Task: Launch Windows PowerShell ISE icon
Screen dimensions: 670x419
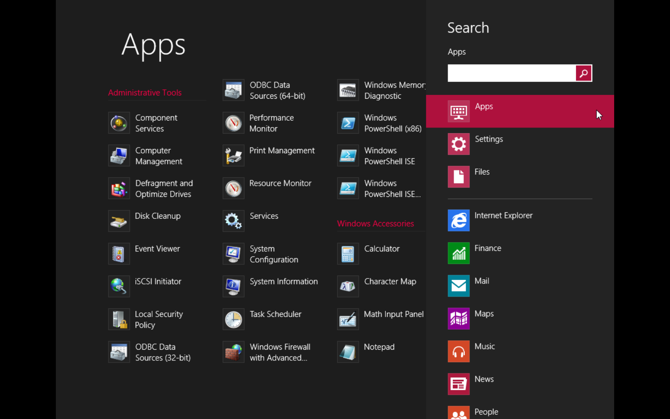Action: point(348,155)
